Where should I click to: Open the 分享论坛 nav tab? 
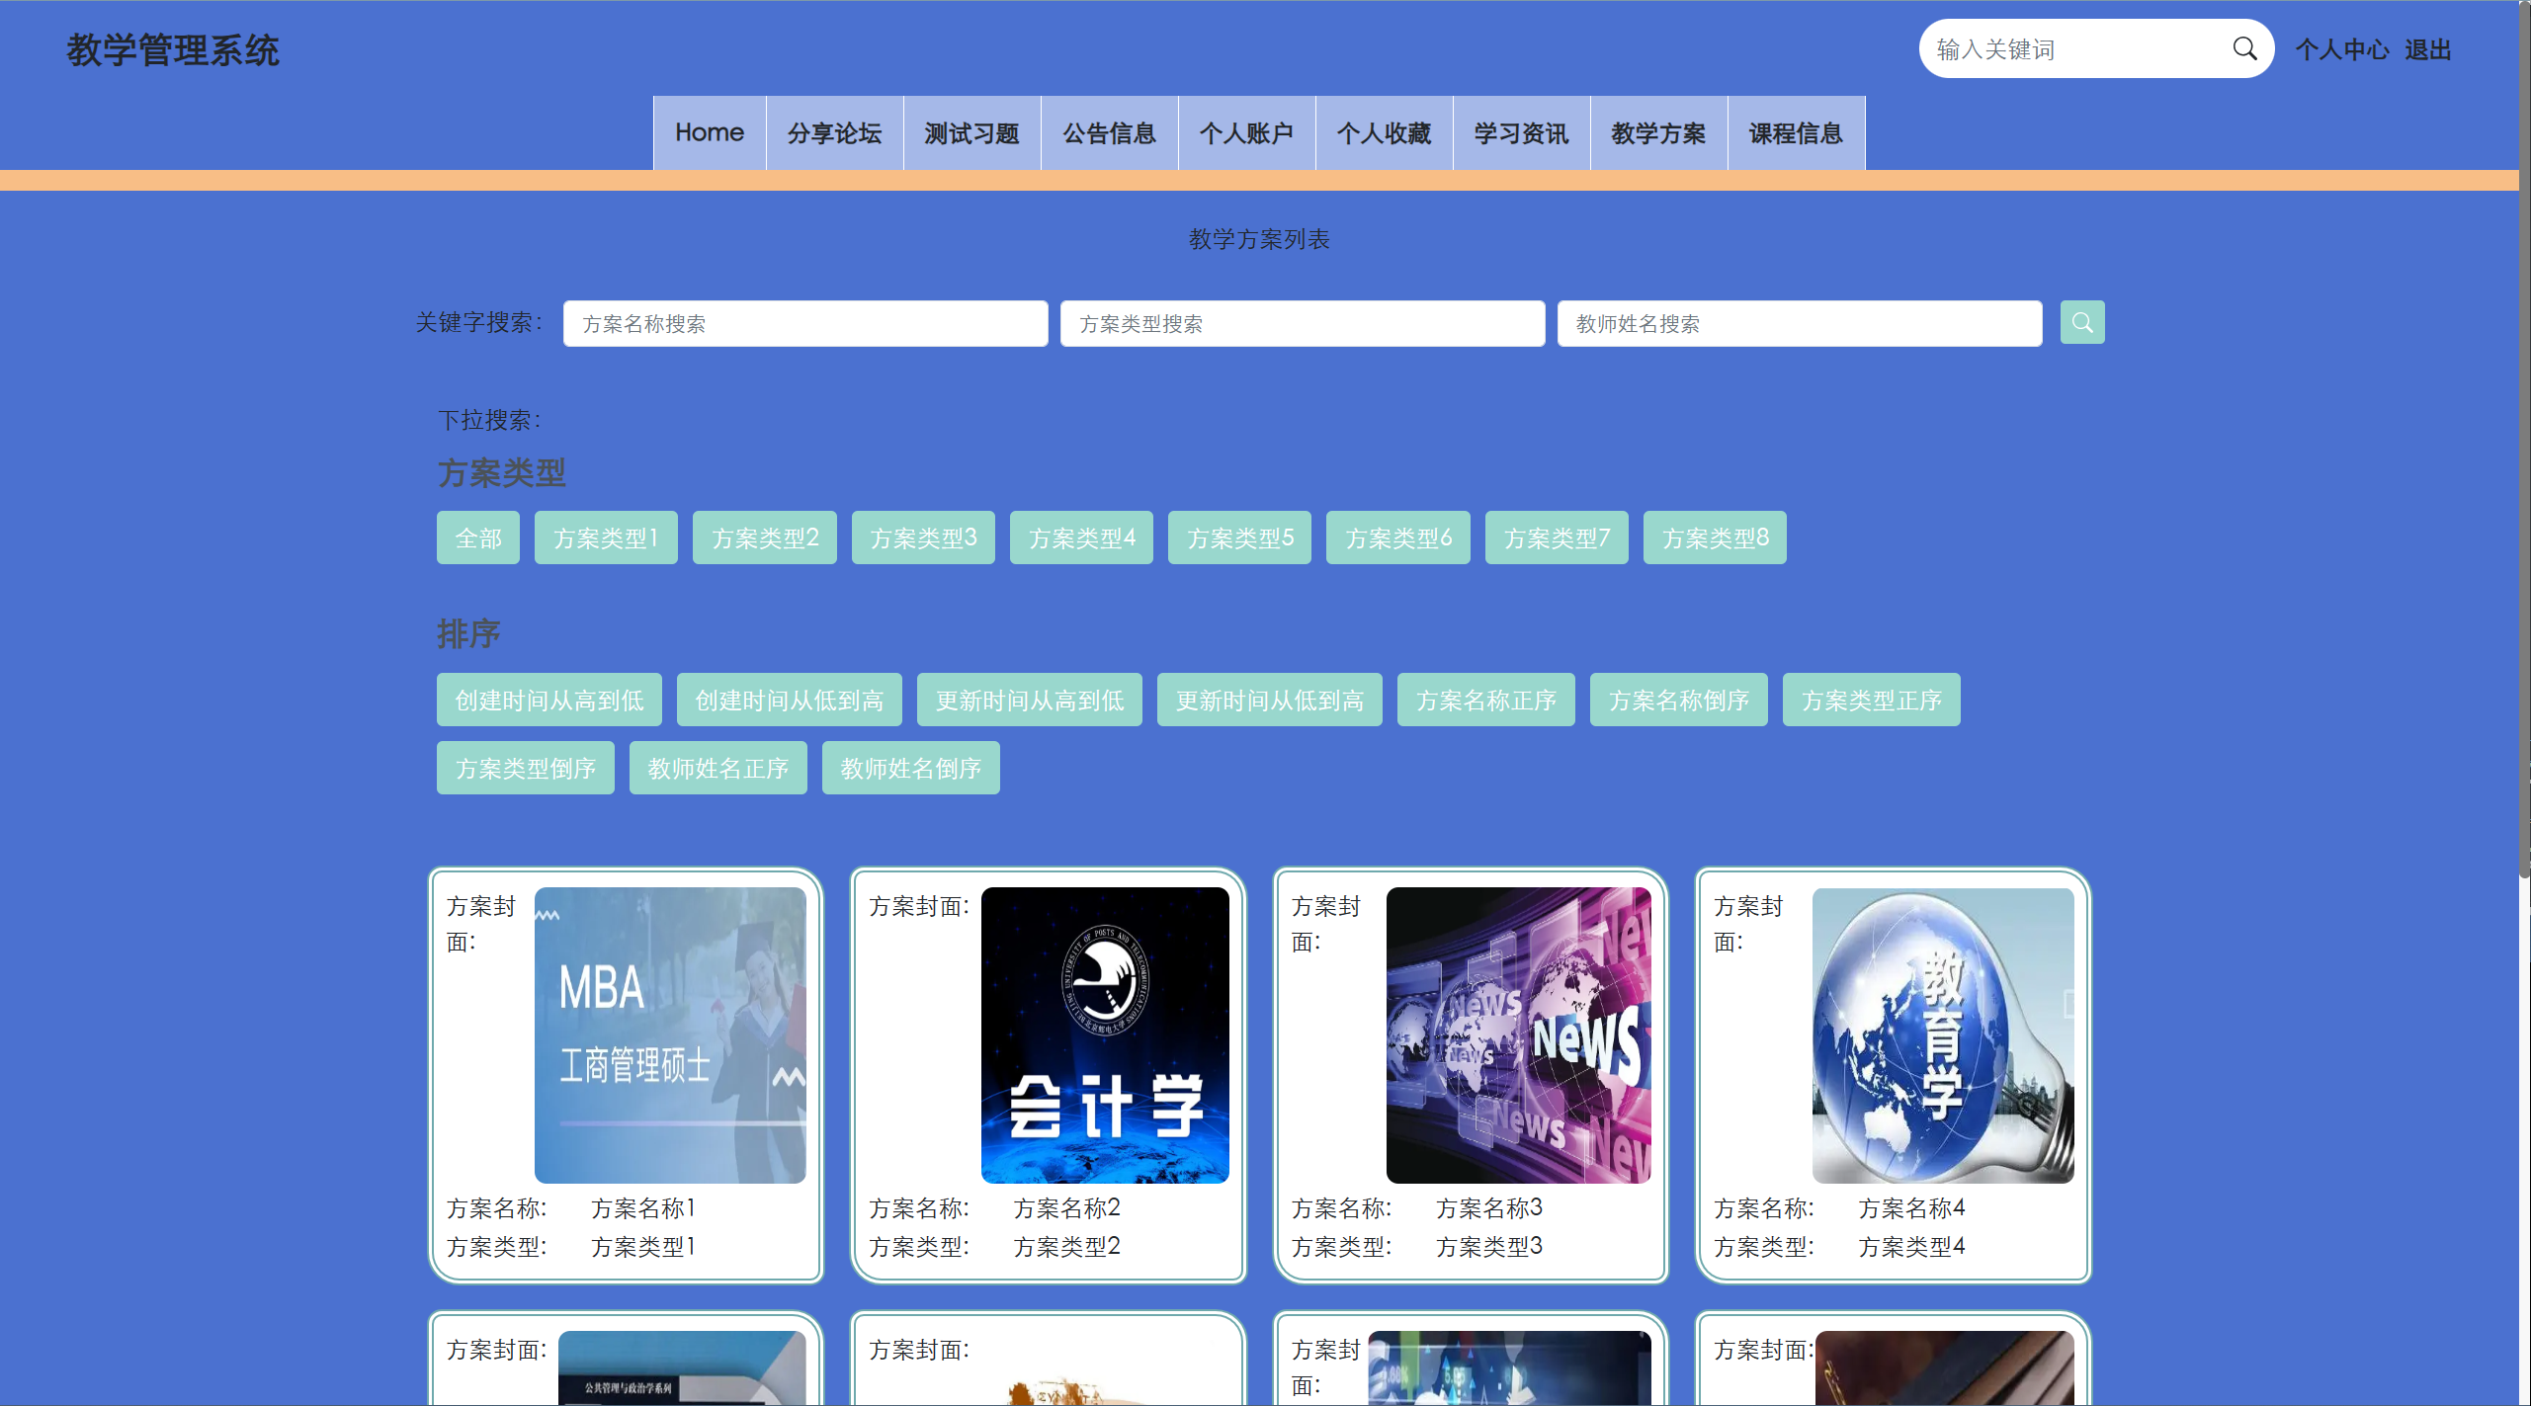tap(833, 133)
